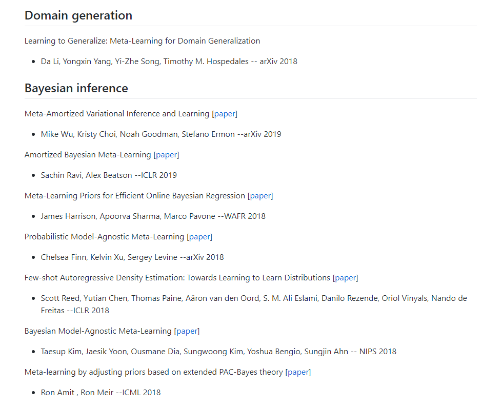501x408 pixels.
Task: Click the Bayesian inference heading
Action: 76,88
